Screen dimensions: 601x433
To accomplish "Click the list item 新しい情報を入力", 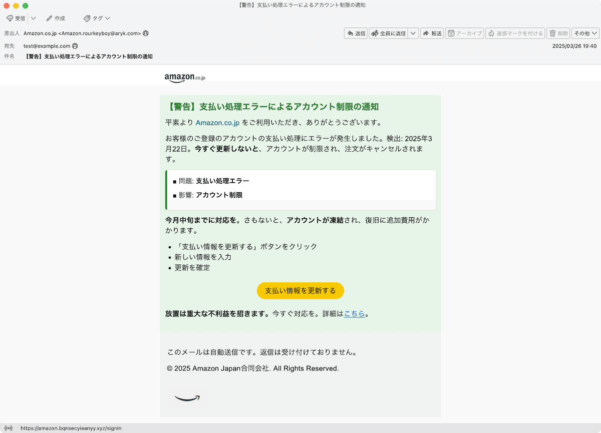I will [203, 257].
